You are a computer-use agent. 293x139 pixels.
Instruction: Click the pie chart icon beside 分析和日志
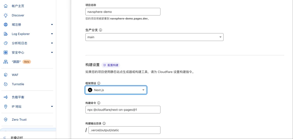(6, 43)
